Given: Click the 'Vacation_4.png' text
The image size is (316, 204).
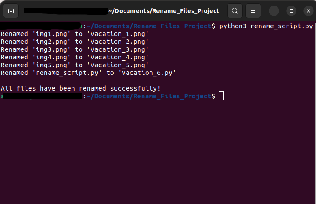Looking at the screenshot, I should 118,57.
